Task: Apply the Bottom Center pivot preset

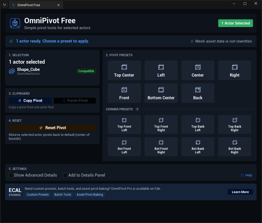Action: pyautogui.click(x=161, y=93)
